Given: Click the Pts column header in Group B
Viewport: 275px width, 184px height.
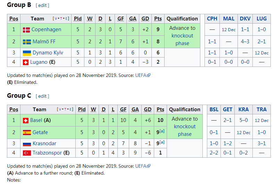Looking at the screenshot, I should coord(158,19).
